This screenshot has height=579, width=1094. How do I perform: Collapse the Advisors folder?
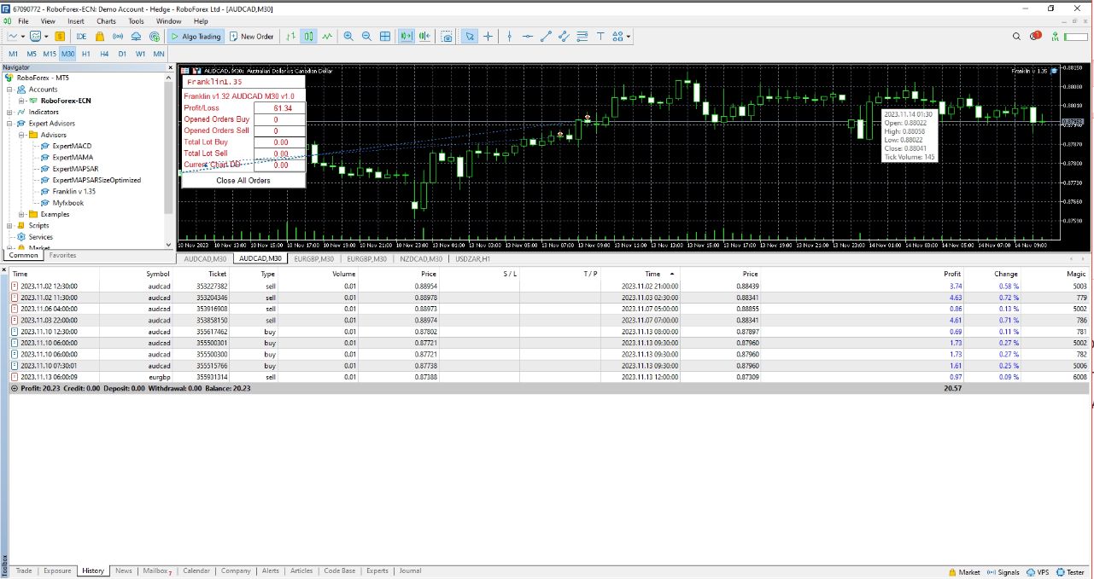[21, 135]
